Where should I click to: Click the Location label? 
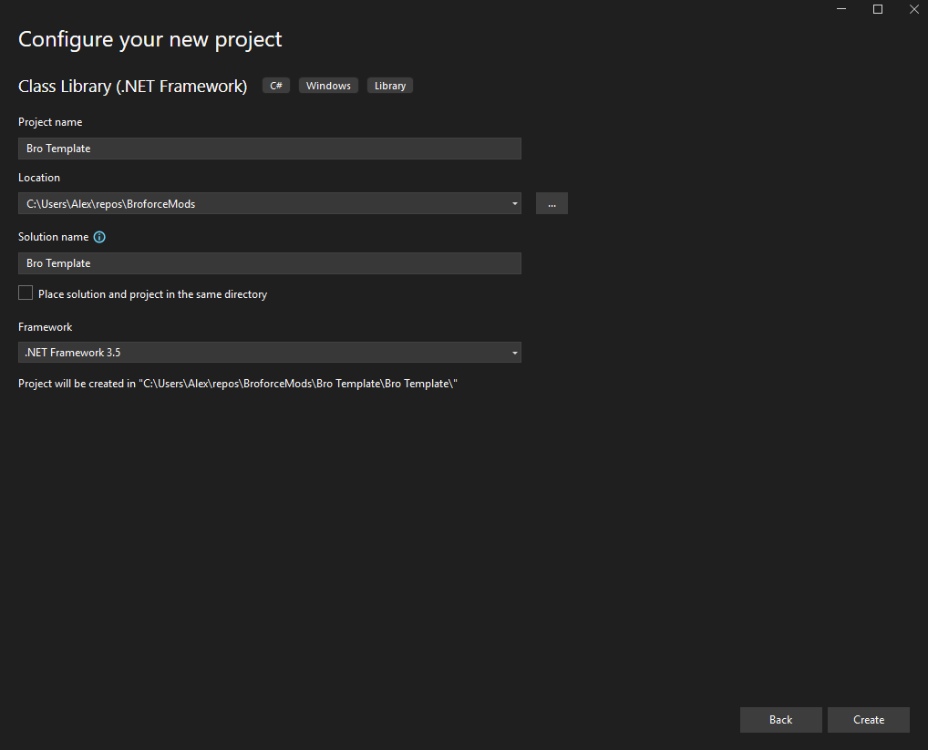tap(39, 178)
